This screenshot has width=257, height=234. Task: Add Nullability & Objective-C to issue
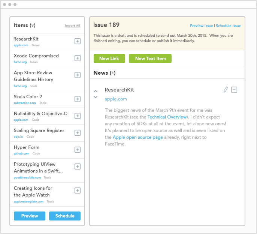tap(78, 116)
